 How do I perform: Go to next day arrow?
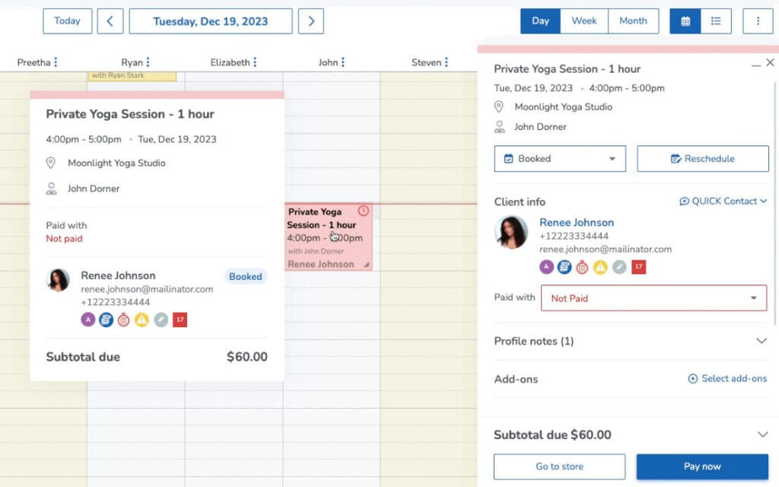[310, 21]
